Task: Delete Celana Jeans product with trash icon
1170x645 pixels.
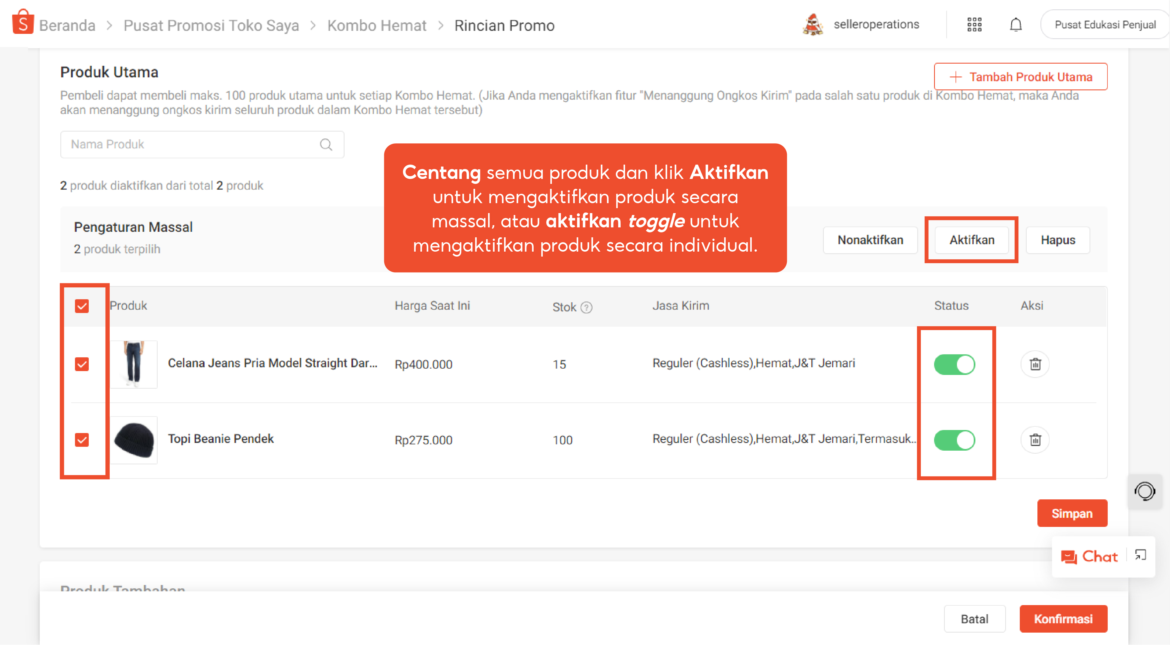Action: [1035, 364]
